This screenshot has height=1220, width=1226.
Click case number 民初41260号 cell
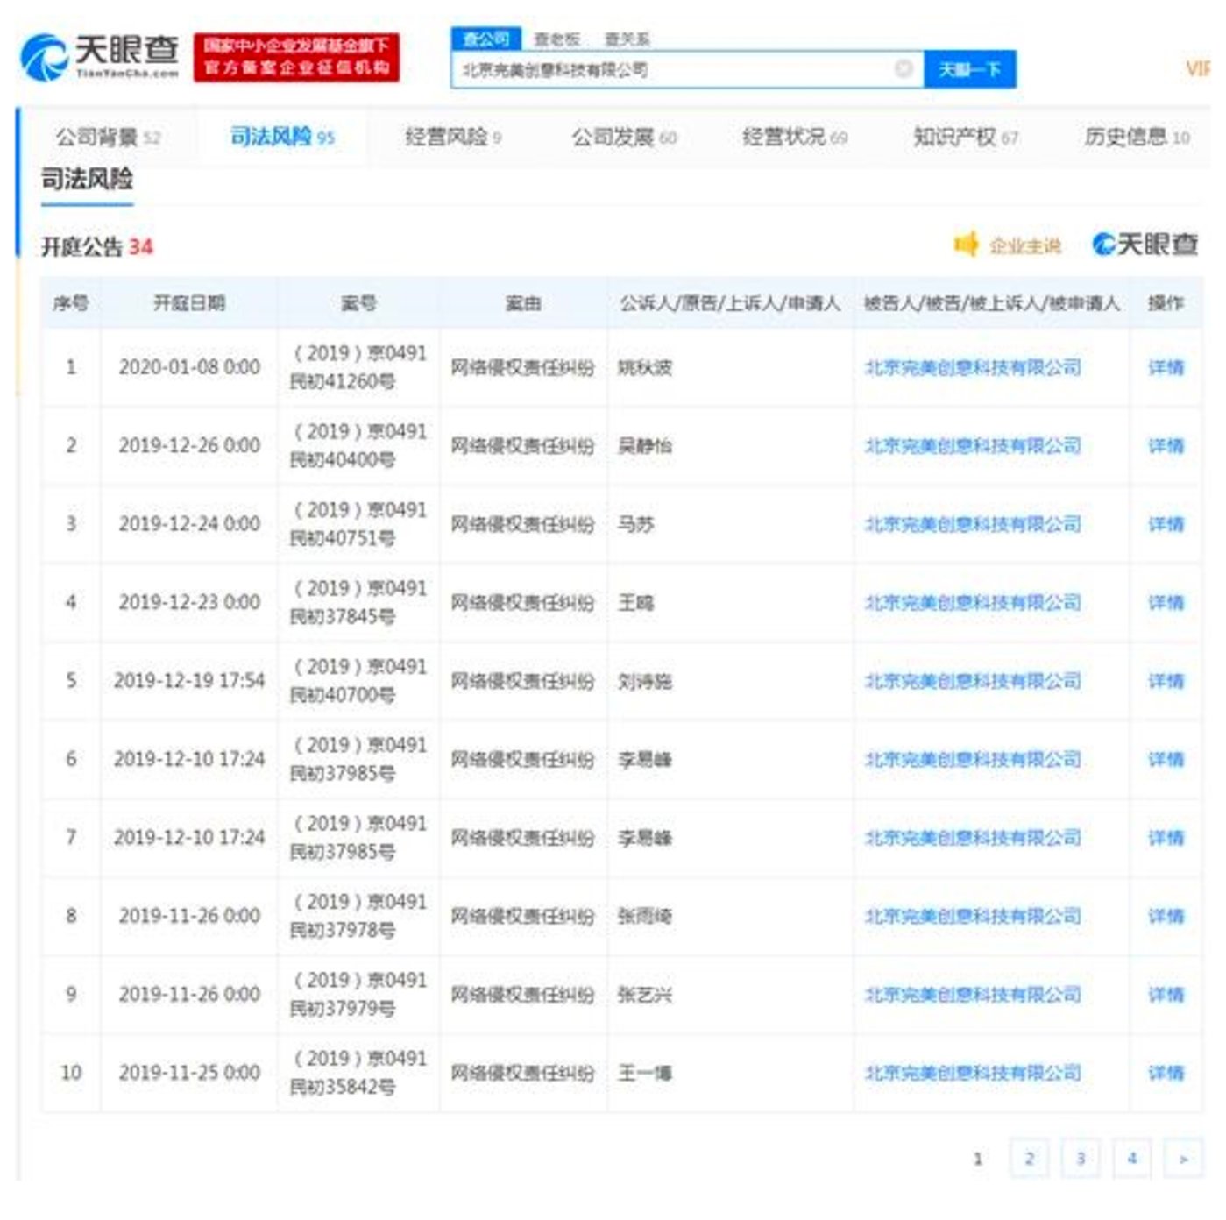click(358, 367)
